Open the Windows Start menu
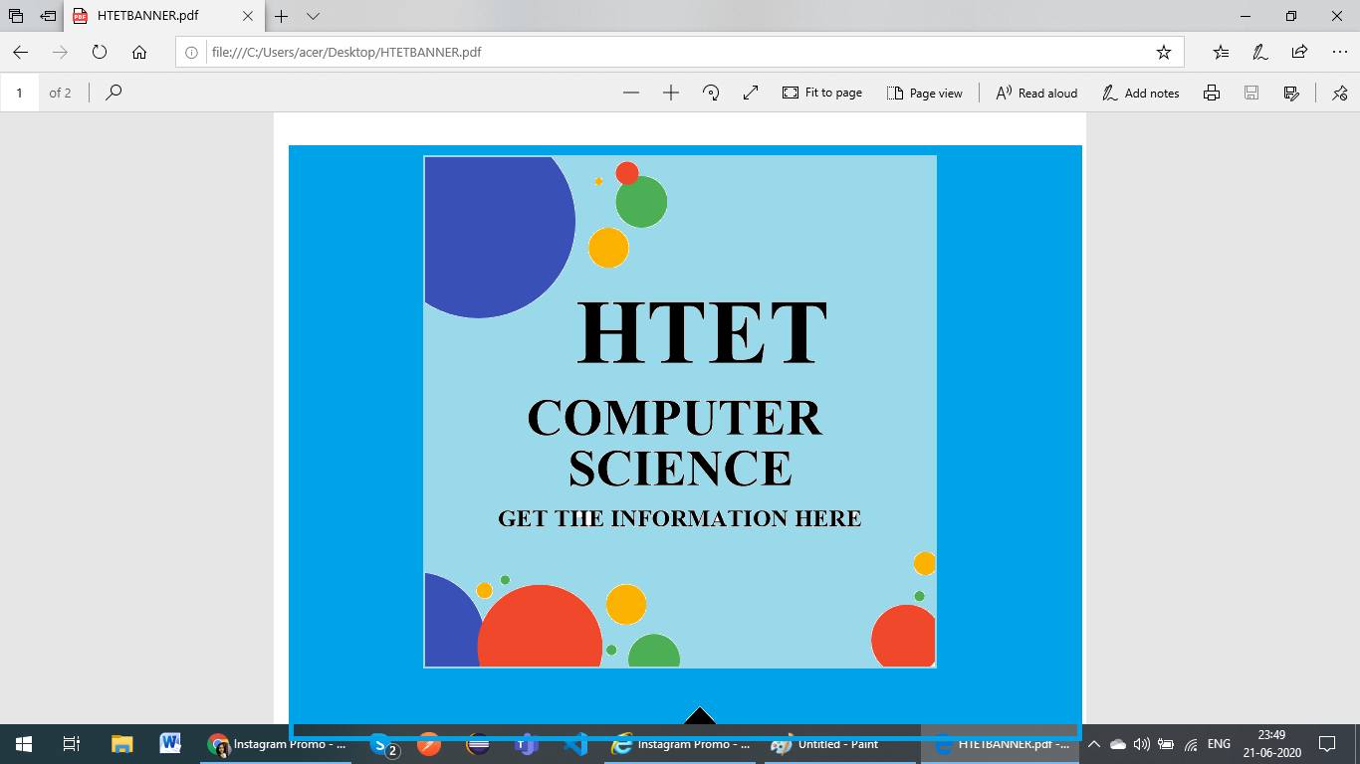The image size is (1360, 764). (23, 744)
